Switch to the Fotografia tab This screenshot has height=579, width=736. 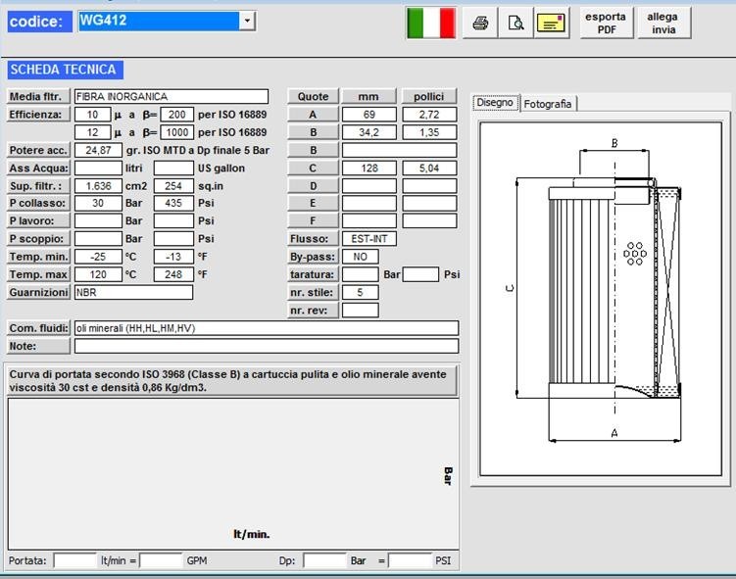click(548, 104)
